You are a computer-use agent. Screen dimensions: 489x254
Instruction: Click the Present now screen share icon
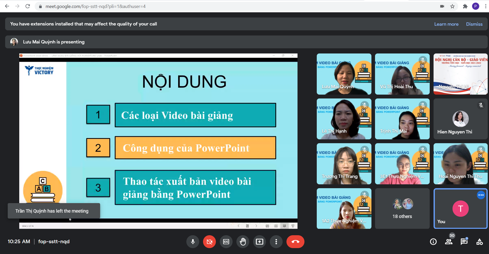[260, 242]
